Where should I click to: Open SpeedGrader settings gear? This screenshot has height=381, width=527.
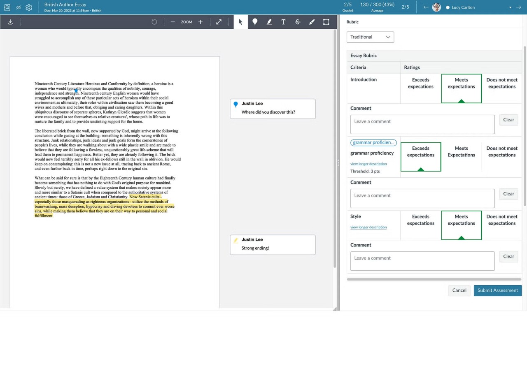[28, 7]
